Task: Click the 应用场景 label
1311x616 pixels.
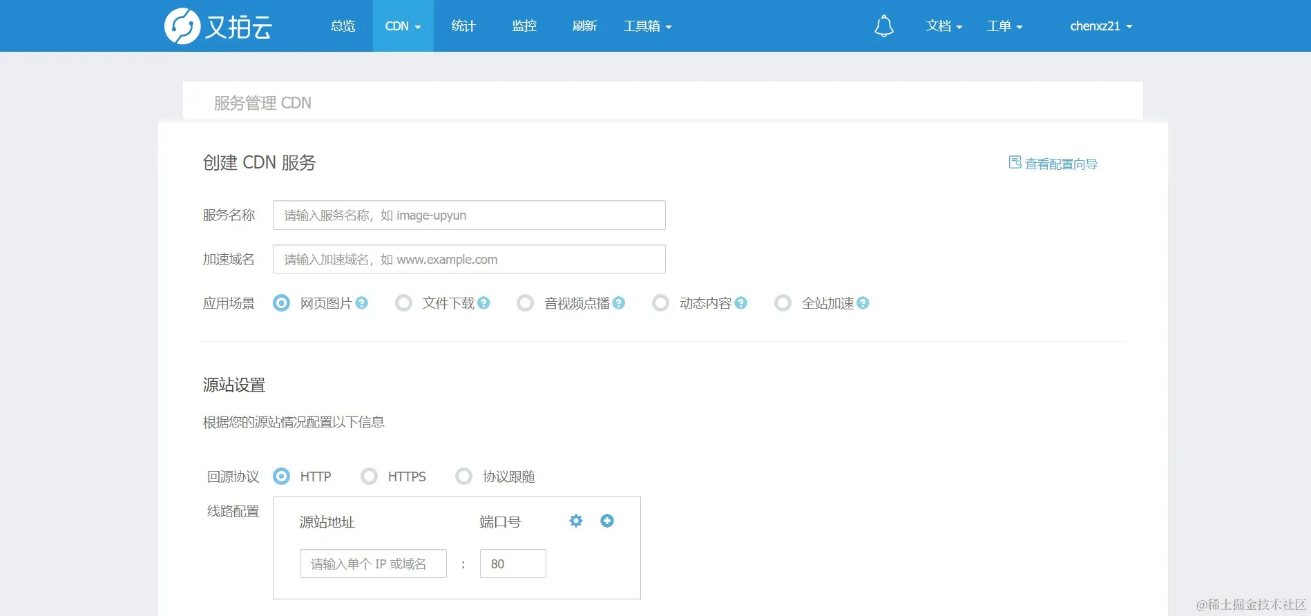Action: coord(229,303)
